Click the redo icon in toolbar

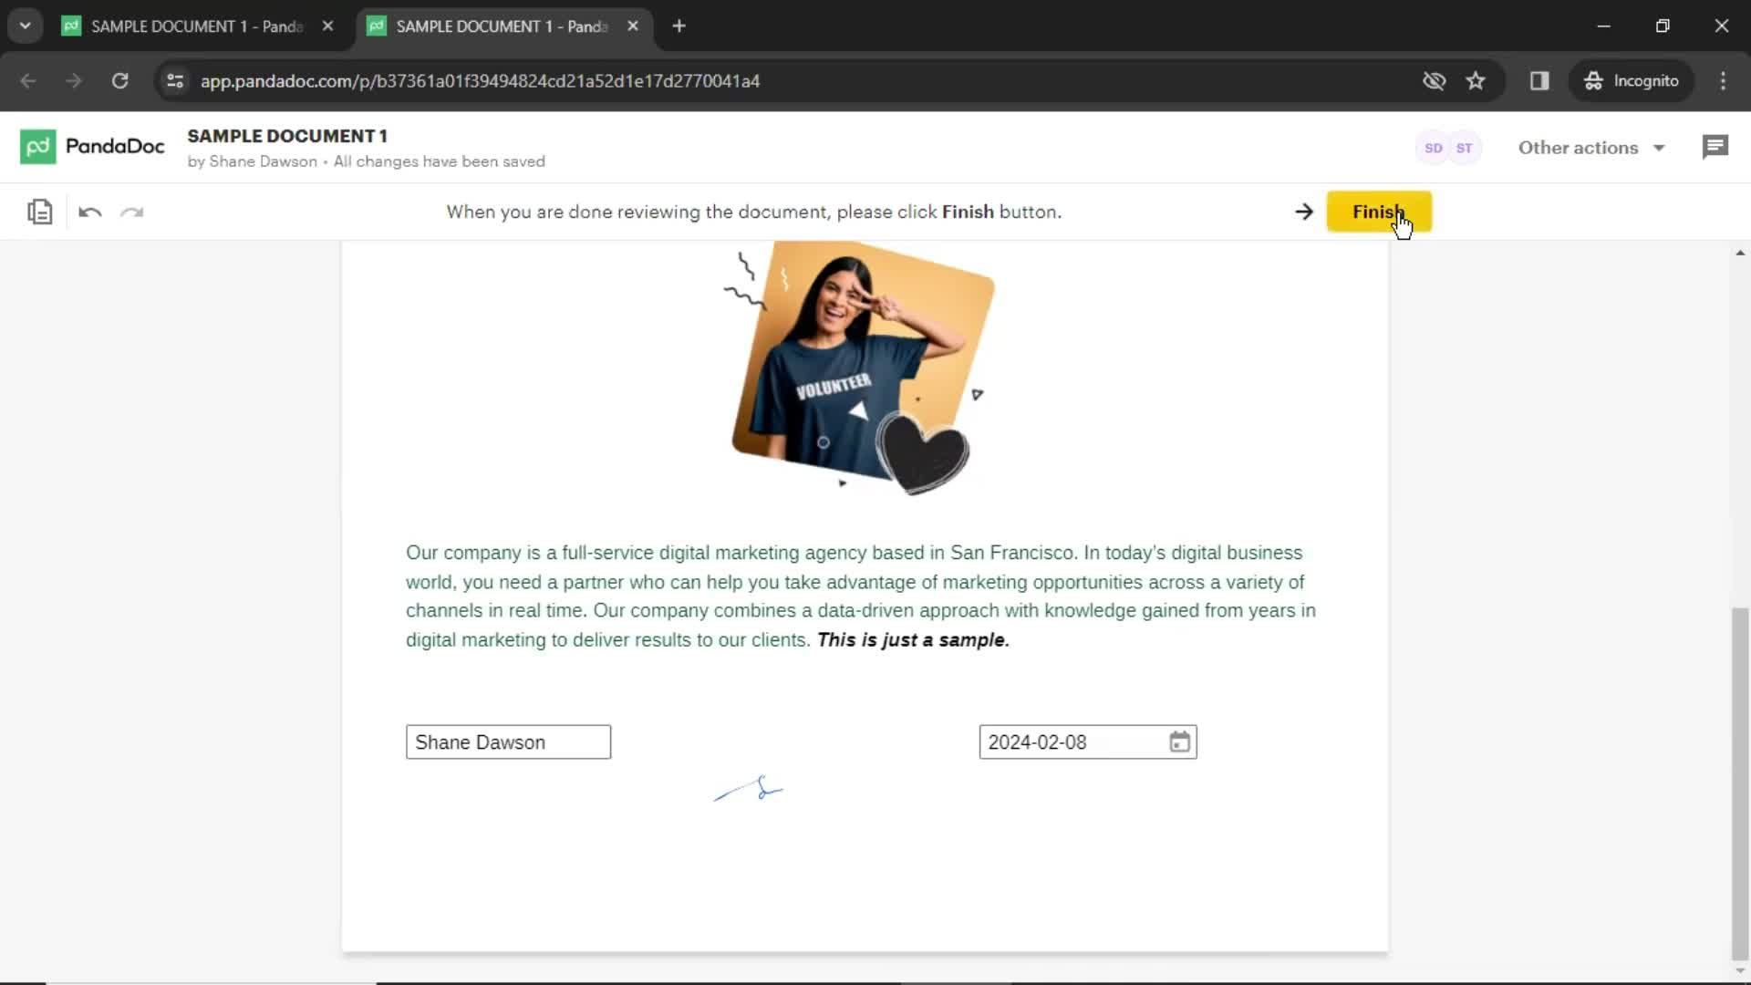point(131,212)
